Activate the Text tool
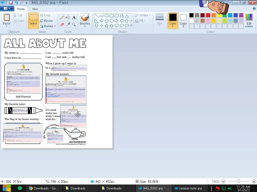This screenshot has height=192, width=257. click(74, 17)
